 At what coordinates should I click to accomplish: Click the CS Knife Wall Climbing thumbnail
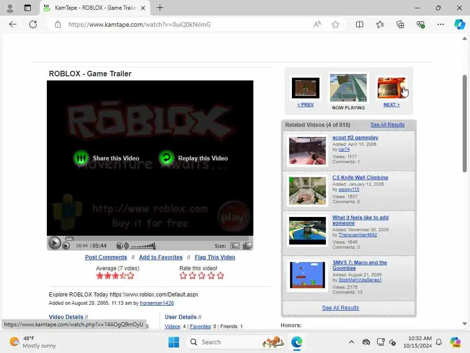[x=307, y=191]
